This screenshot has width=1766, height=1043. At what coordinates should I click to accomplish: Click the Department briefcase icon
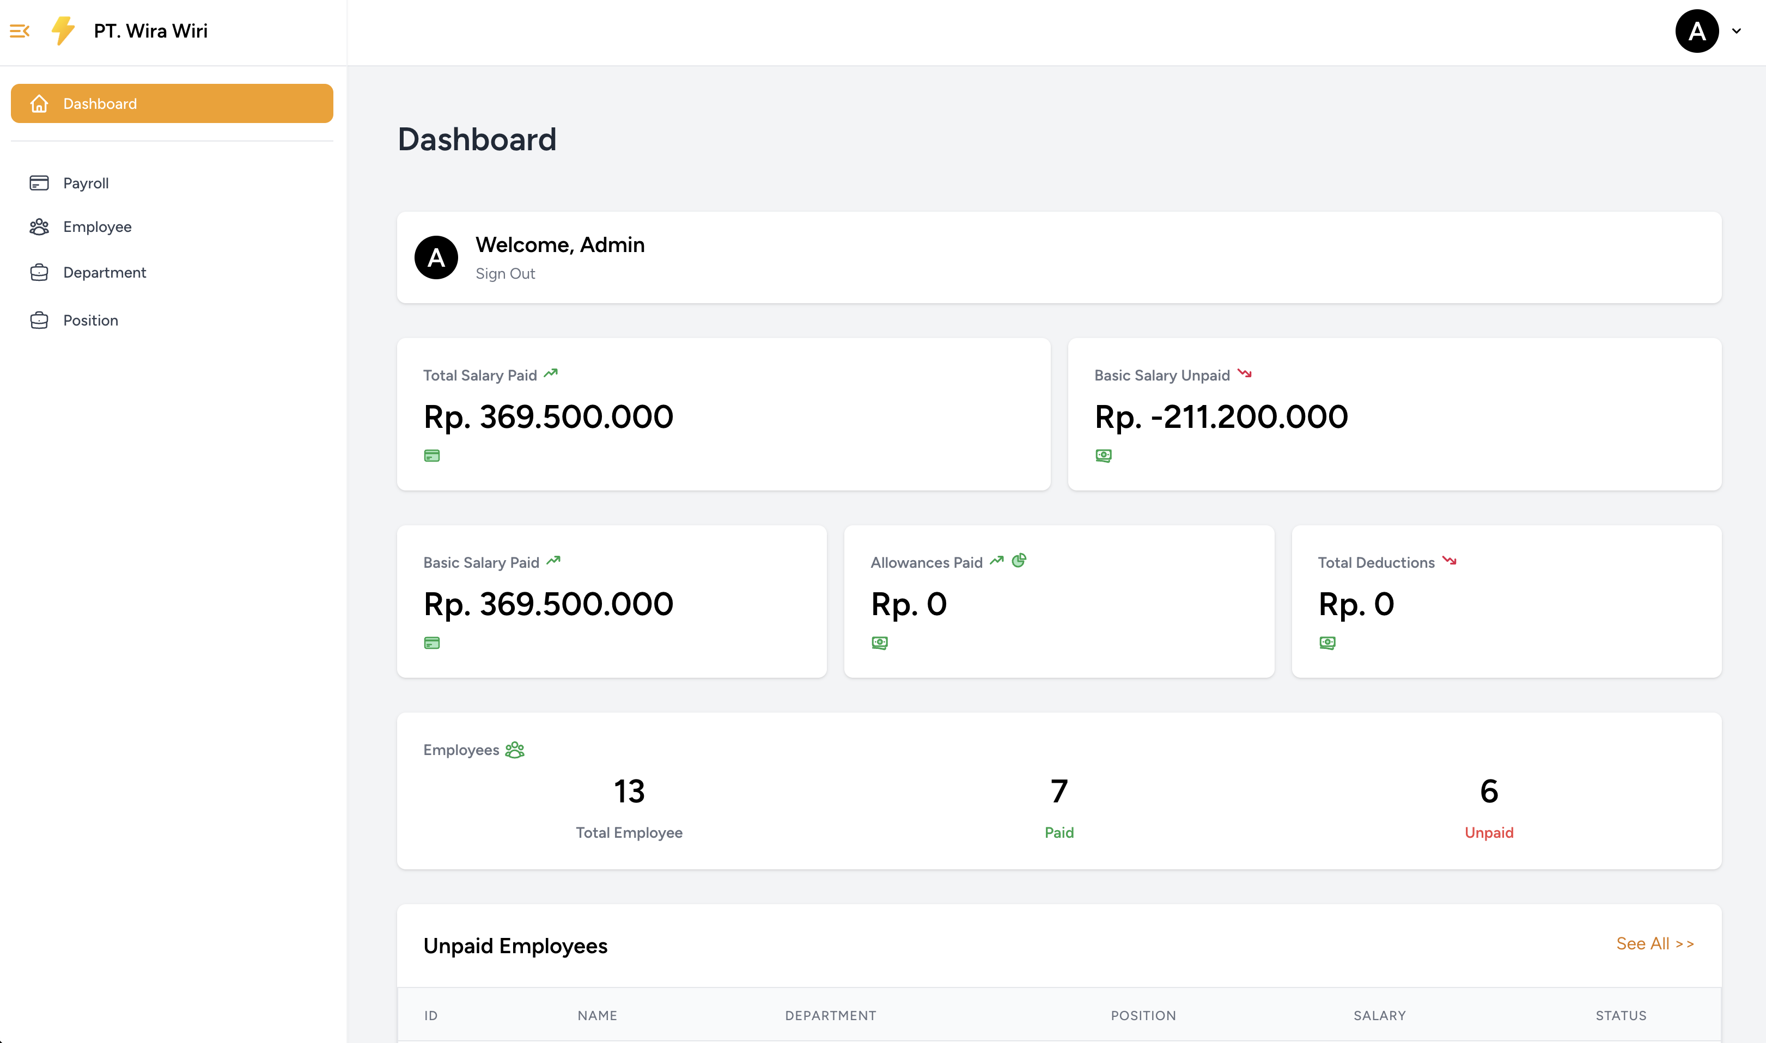pyautogui.click(x=39, y=273)
